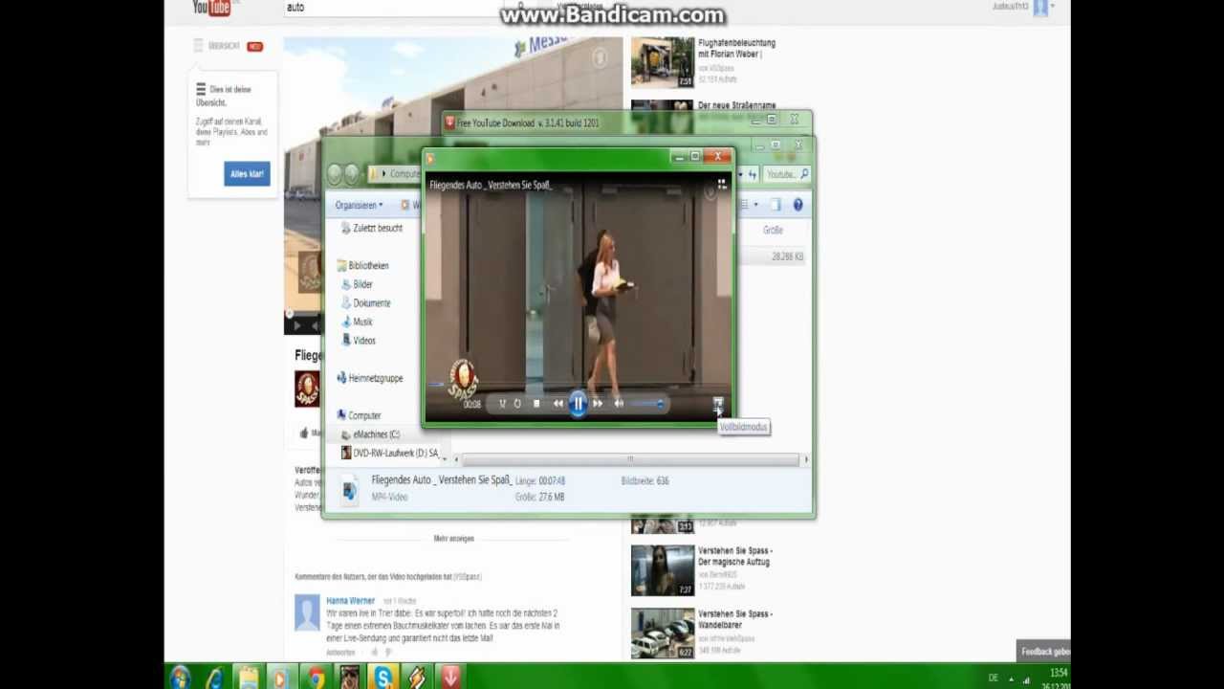
Task: Open Der magische Aufzug video thumbnail
Action: [x=663, y=570]
